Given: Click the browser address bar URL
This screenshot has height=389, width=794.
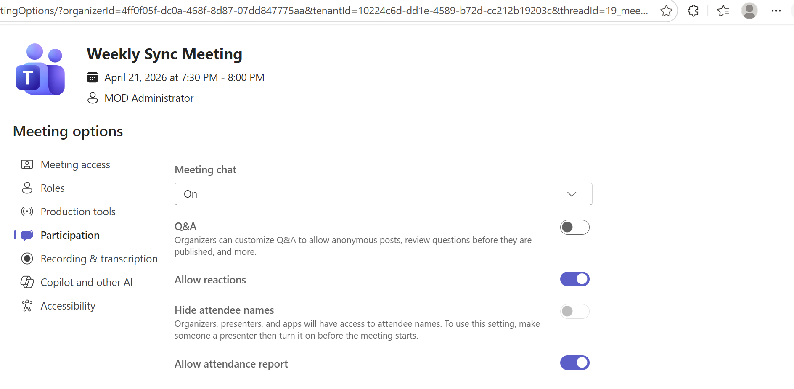Looking at the screenshot, I should [324, 11].
